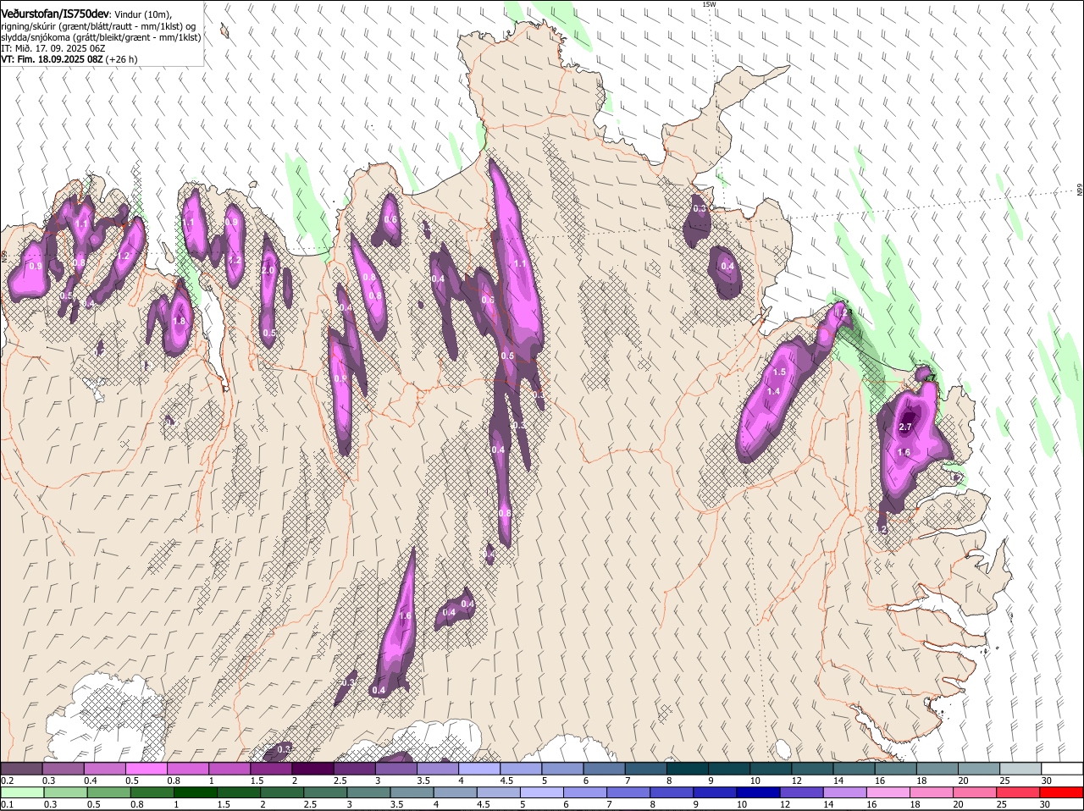Click bright red lower swatch after 30
The image size is (1084, 811).
pos(1061,792)
